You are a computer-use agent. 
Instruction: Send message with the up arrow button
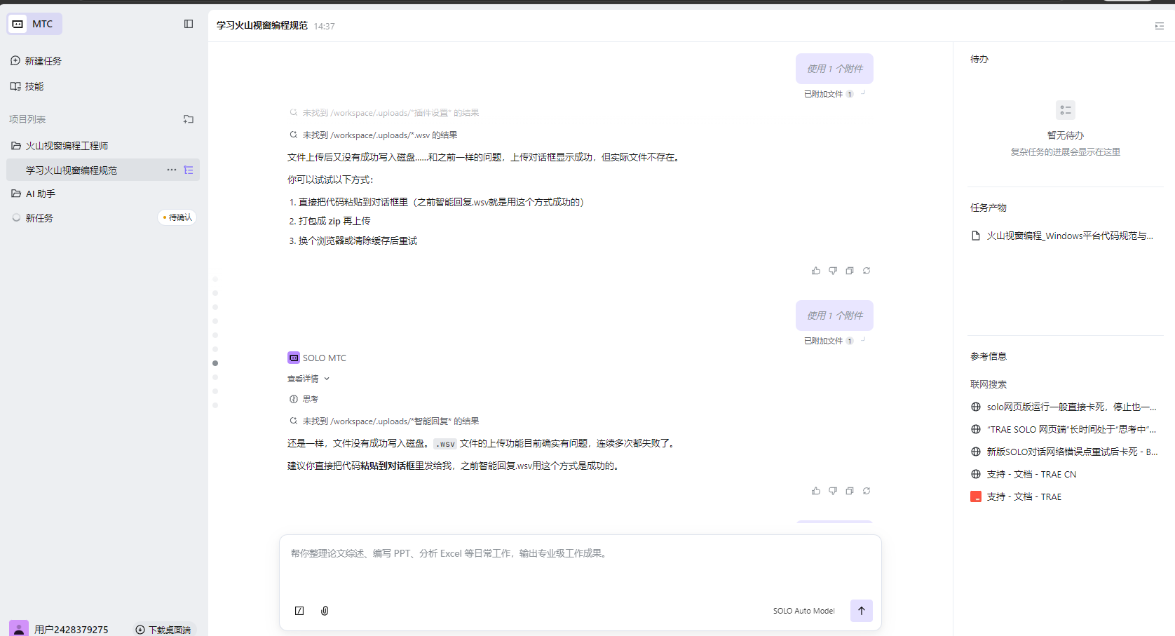pyautogui.click(x=861, y=611)
